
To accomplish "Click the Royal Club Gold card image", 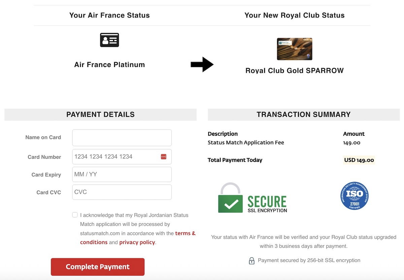I will [x=295, y=49].
